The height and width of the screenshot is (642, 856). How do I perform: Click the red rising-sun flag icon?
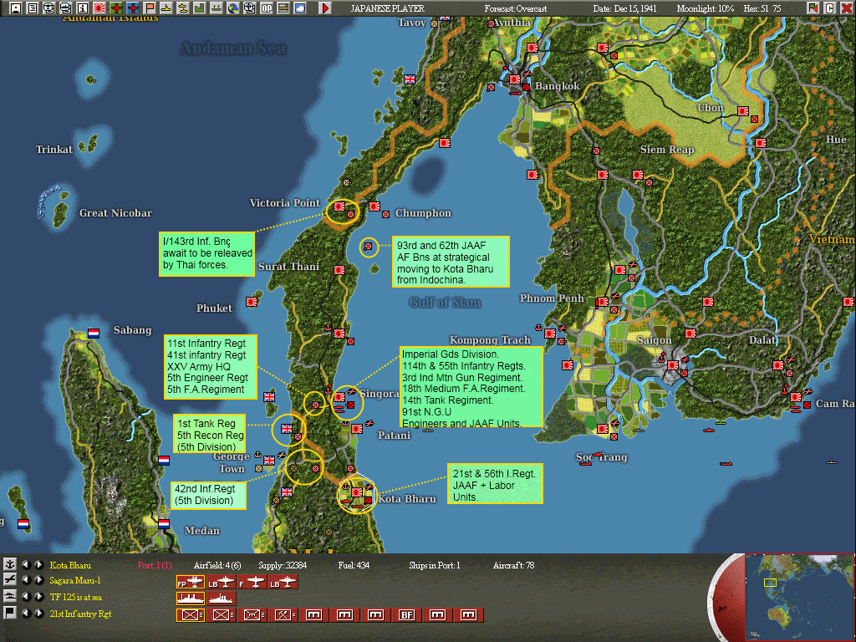[x=99, y=7]
